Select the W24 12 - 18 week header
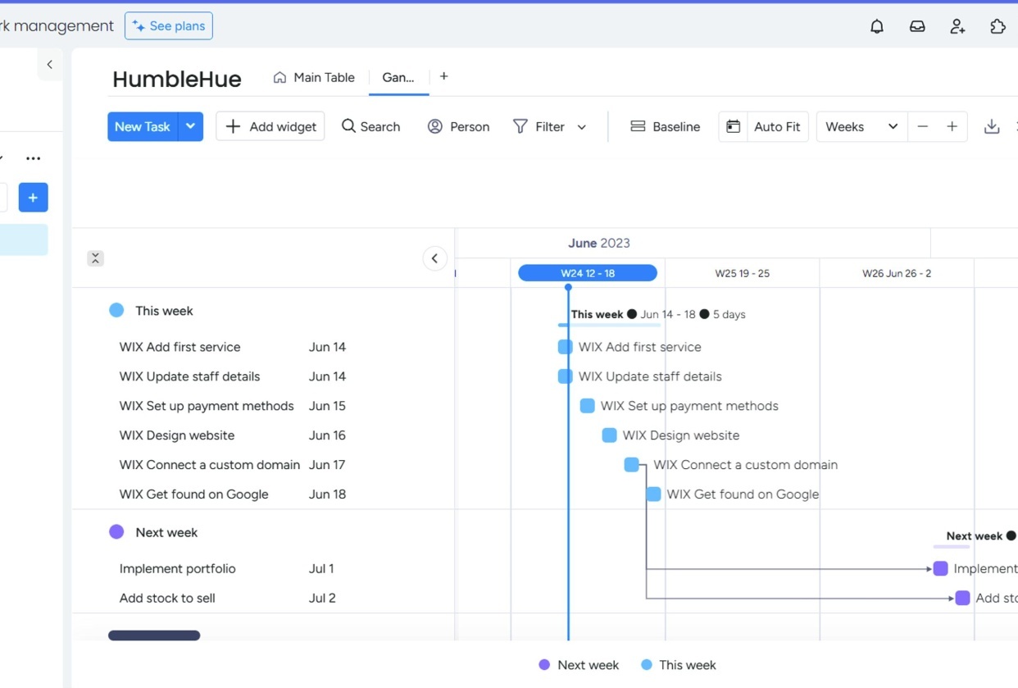The height and width of the screenshot is (688, 1018). click(588, 273)
